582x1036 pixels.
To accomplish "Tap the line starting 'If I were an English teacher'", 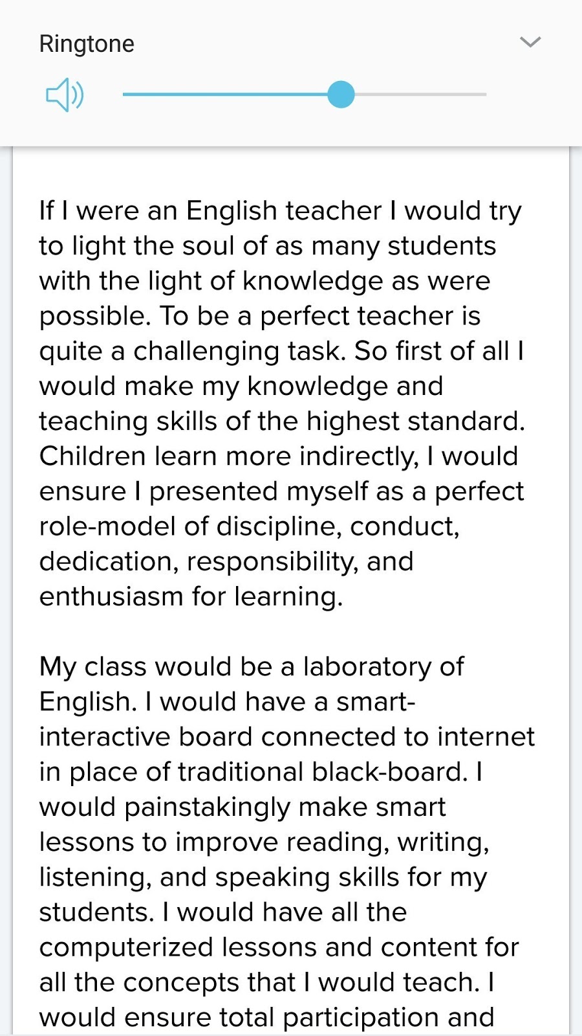I will (x=280, y=211).
